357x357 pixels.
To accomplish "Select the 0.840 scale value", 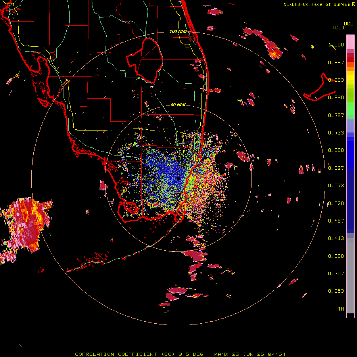I will tap(336, 98).
